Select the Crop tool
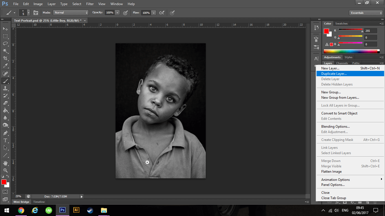 (x=5, y=58)
